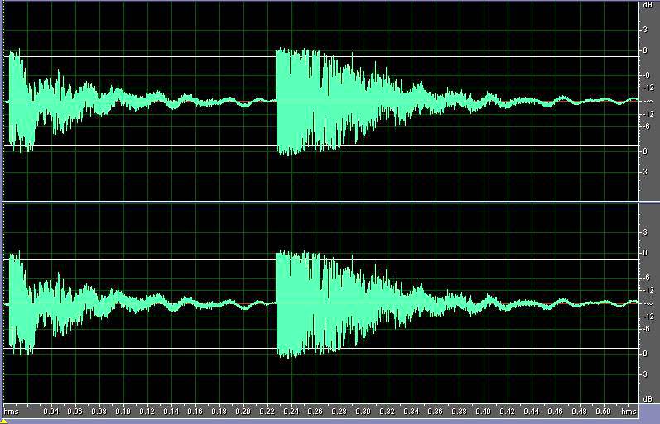
Task: Click the right hms label on time ruler
Action: pos(629,411)
